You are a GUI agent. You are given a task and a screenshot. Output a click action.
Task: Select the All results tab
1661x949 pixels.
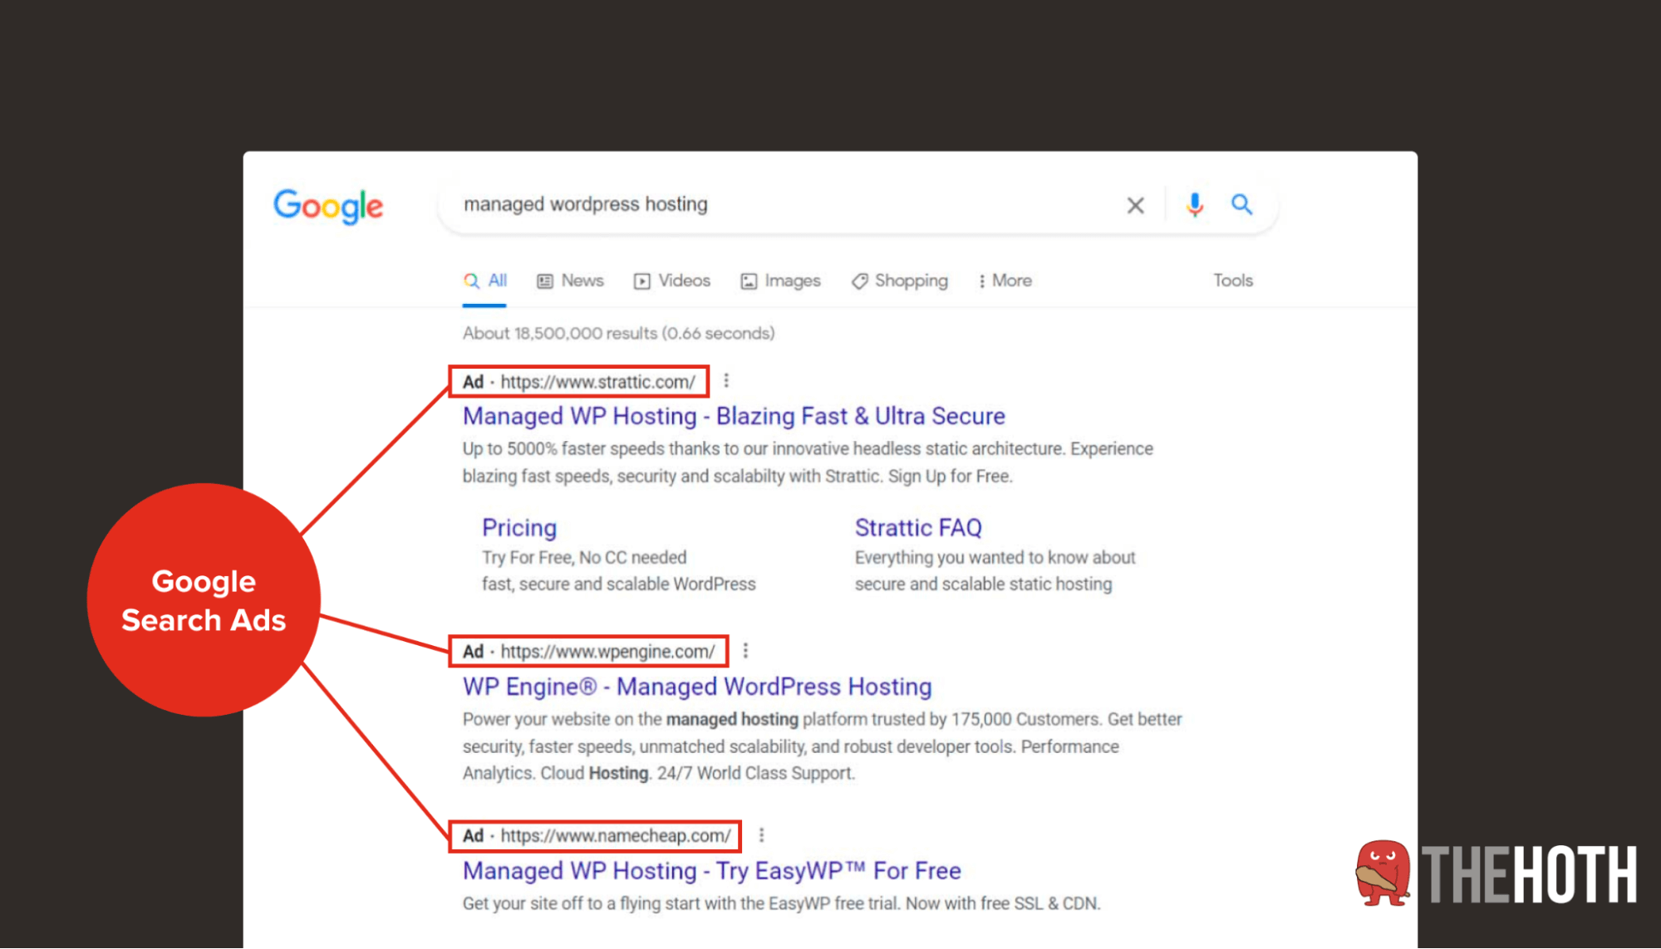click(485, 281)
